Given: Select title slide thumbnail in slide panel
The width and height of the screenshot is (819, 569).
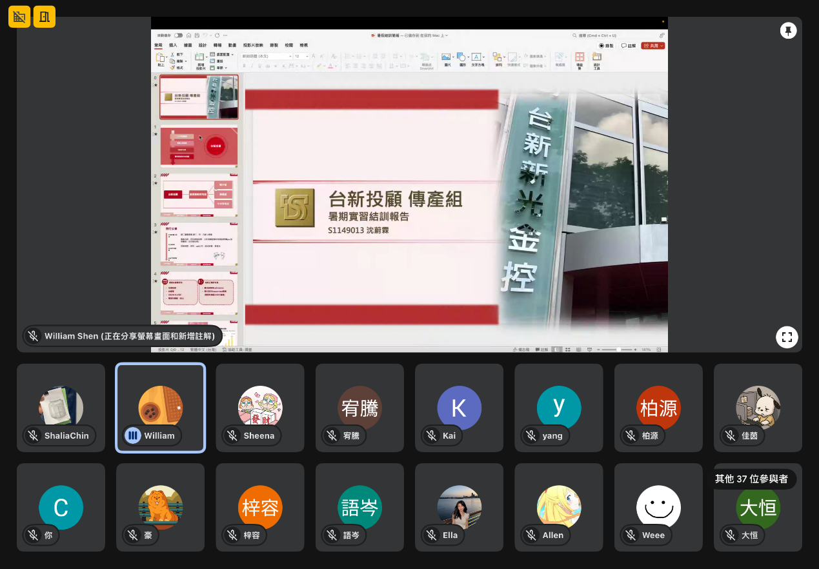Looking at the screenshot, I should [x=199, y=97].
